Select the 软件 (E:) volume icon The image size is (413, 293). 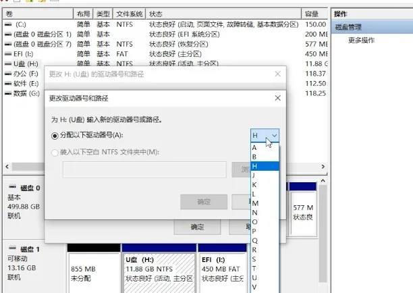(7, 83)
